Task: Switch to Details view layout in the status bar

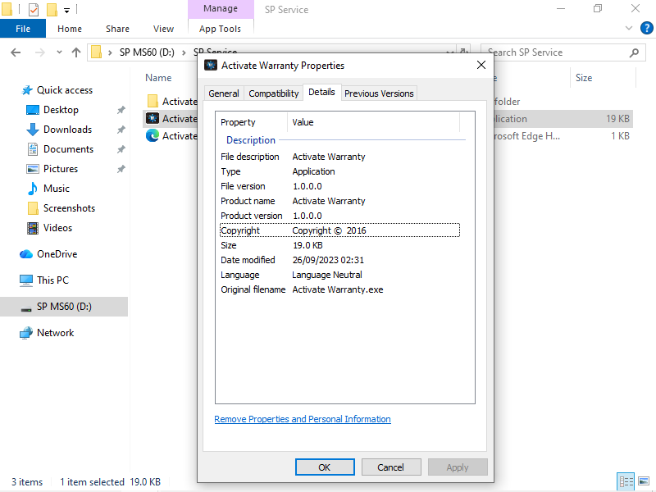Action: point(626,482)
